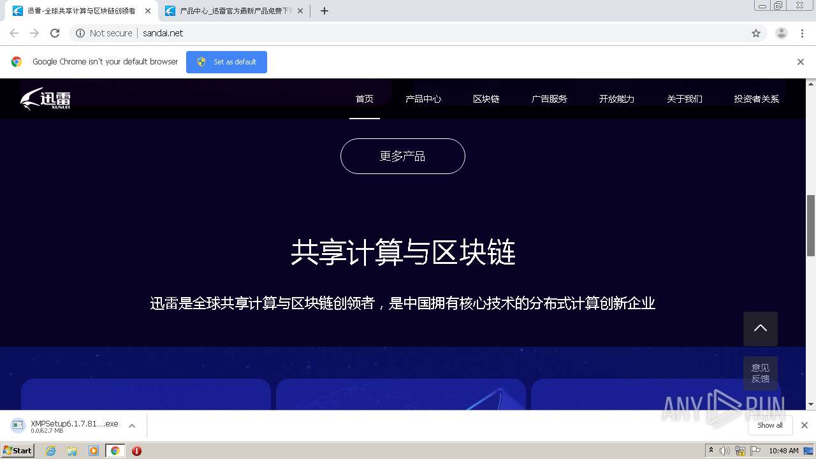Reload the page with refresh icon
Screen dimensions: 816x459
click(x=55, y=33)
